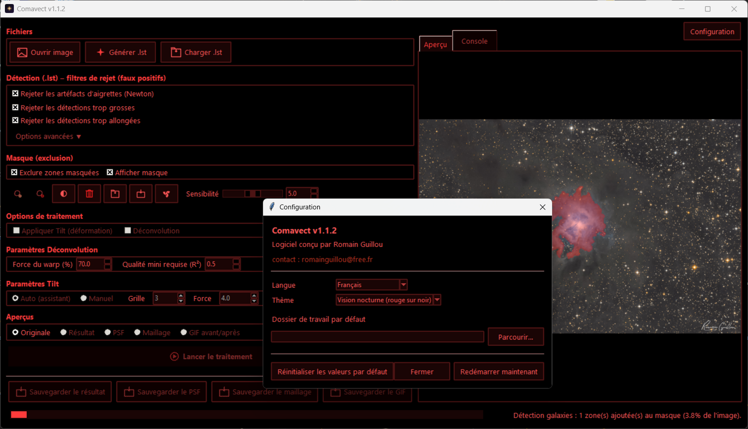Select the second lasso tool beside invert button

click(x=40, y=194)
